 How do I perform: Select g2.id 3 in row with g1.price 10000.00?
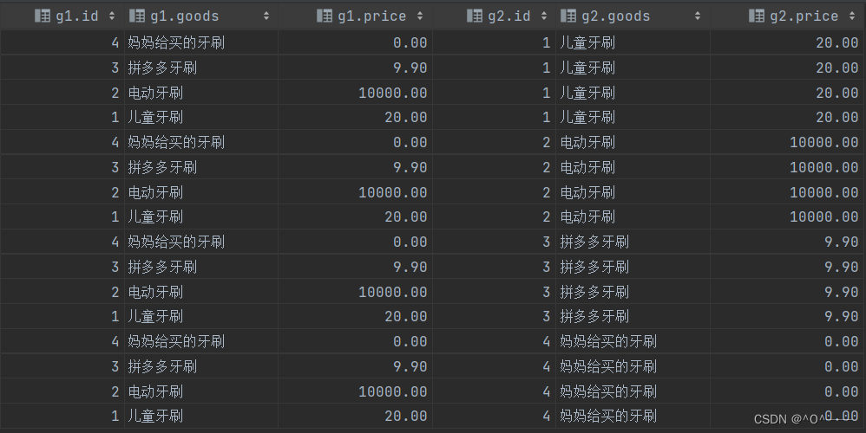(x=546, y=292)
